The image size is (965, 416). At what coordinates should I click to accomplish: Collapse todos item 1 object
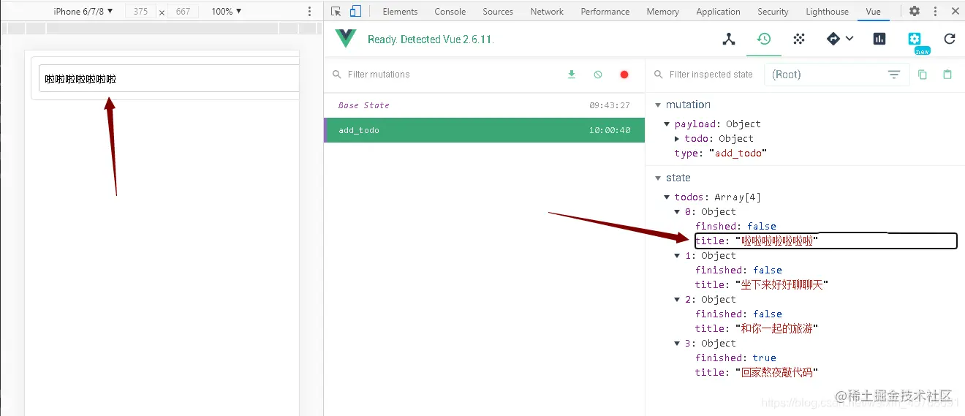678,256
